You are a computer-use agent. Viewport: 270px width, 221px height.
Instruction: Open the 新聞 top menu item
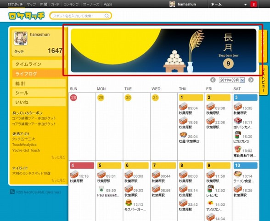pos(44,4)
